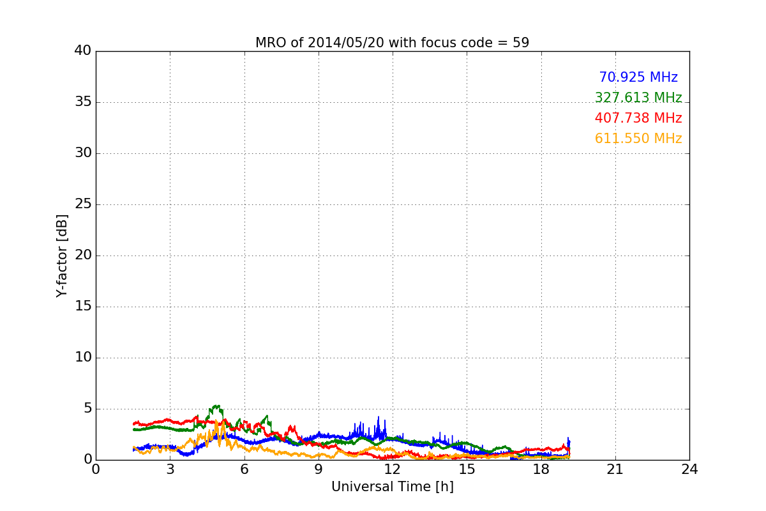The height and width of the screenshot is (511, 766).
Task: Select the green 327.613 MHz legend label
Action: tap(638, 98)
